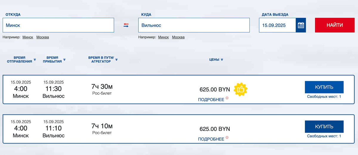Buy the 7ч 10м trip ticket

[x=324, y=127]
